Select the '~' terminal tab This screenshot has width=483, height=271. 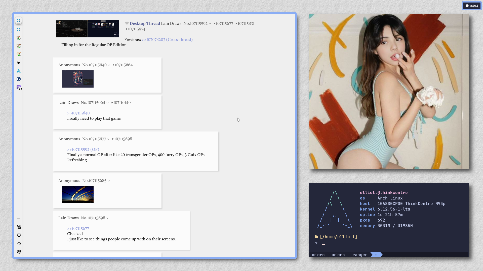click(x=376, y=255)
